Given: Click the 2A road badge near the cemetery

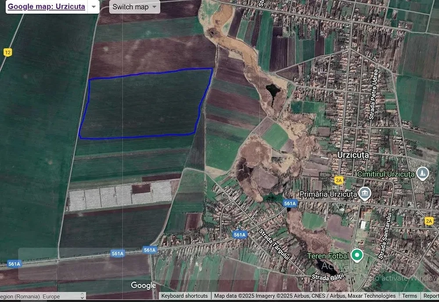Looking at the screenshot, I should click(339, 180).
